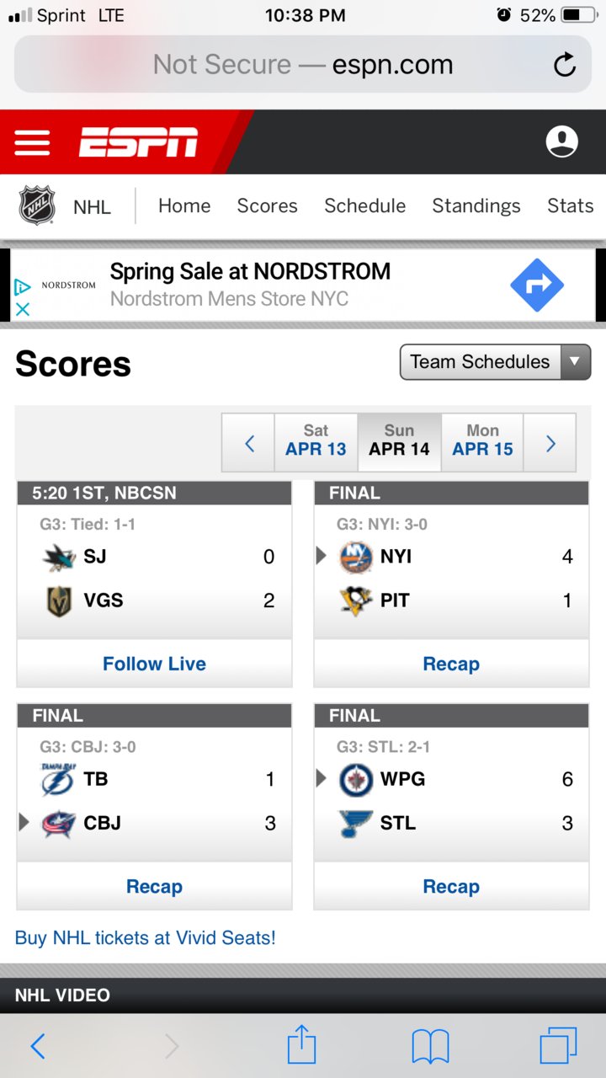This screenshot has height=1078, width=606.
Task: Advance dates with the right chevron
Action: pyautogui.click(x=550, y=442)
